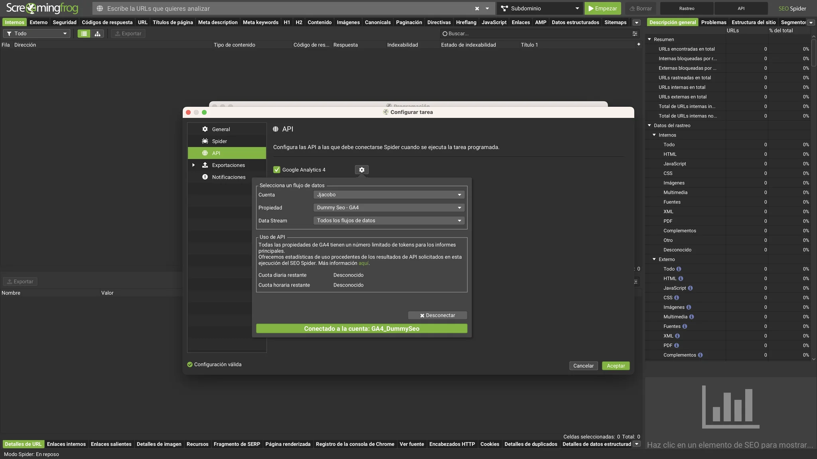Open the Estructura del sitio tab
Screen dimensions: 817x459
click(754, 22)
